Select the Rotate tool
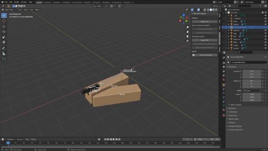Screen dimensions: 268x151 point(4,32)
